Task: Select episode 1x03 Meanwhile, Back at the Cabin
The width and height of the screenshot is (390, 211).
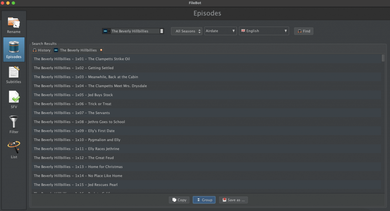Action: click(x=206, y=77)
